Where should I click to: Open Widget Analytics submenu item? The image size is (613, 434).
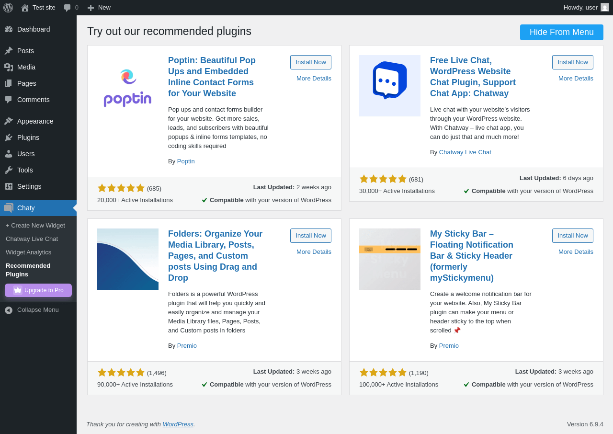28,252
